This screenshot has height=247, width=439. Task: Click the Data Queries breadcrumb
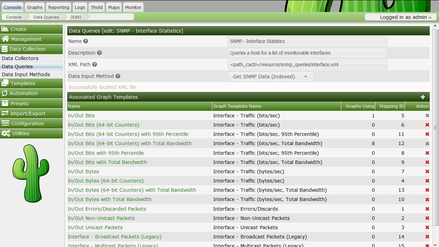46,17
